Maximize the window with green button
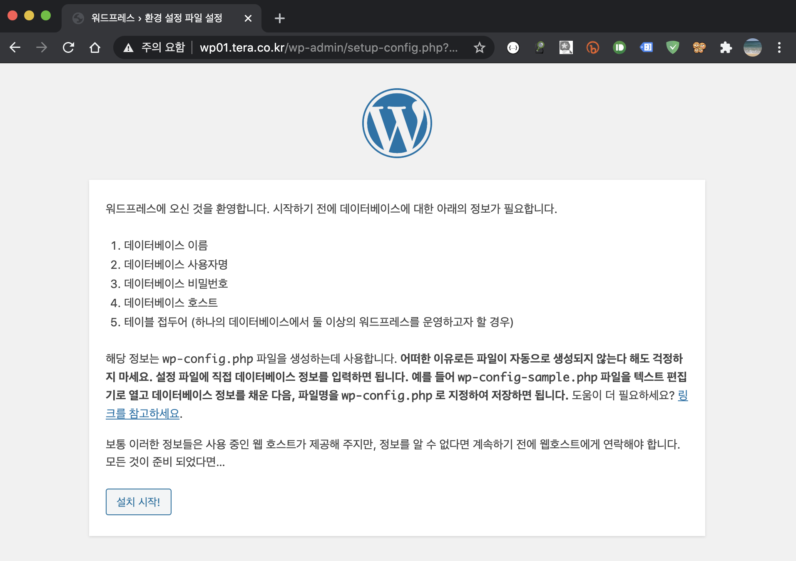 pyautogui.click(x=46, y=15)
